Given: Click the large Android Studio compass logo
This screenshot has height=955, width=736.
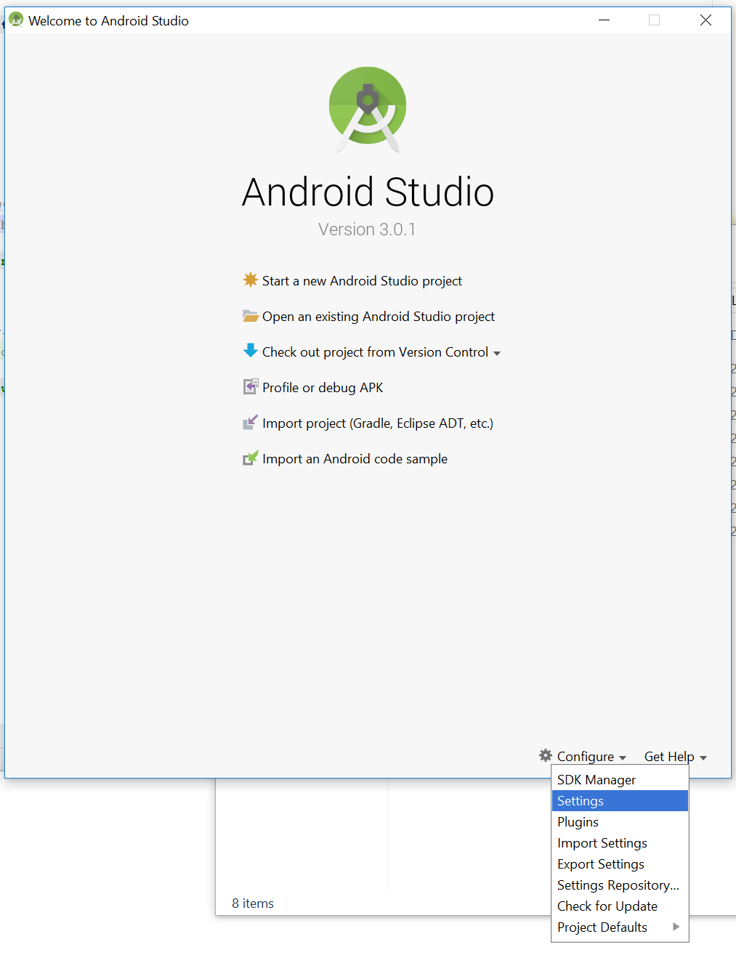Looking at the screenshot, I should [368, 109].
